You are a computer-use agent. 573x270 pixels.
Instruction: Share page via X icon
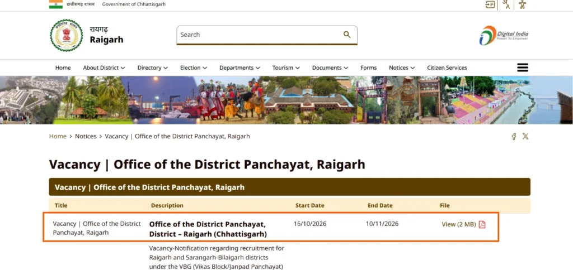click(525, 136)
